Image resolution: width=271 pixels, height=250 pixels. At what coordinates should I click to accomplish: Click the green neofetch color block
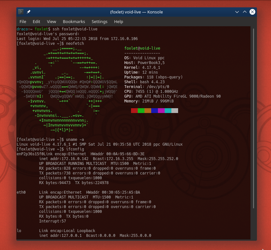[x=141, y=110]
